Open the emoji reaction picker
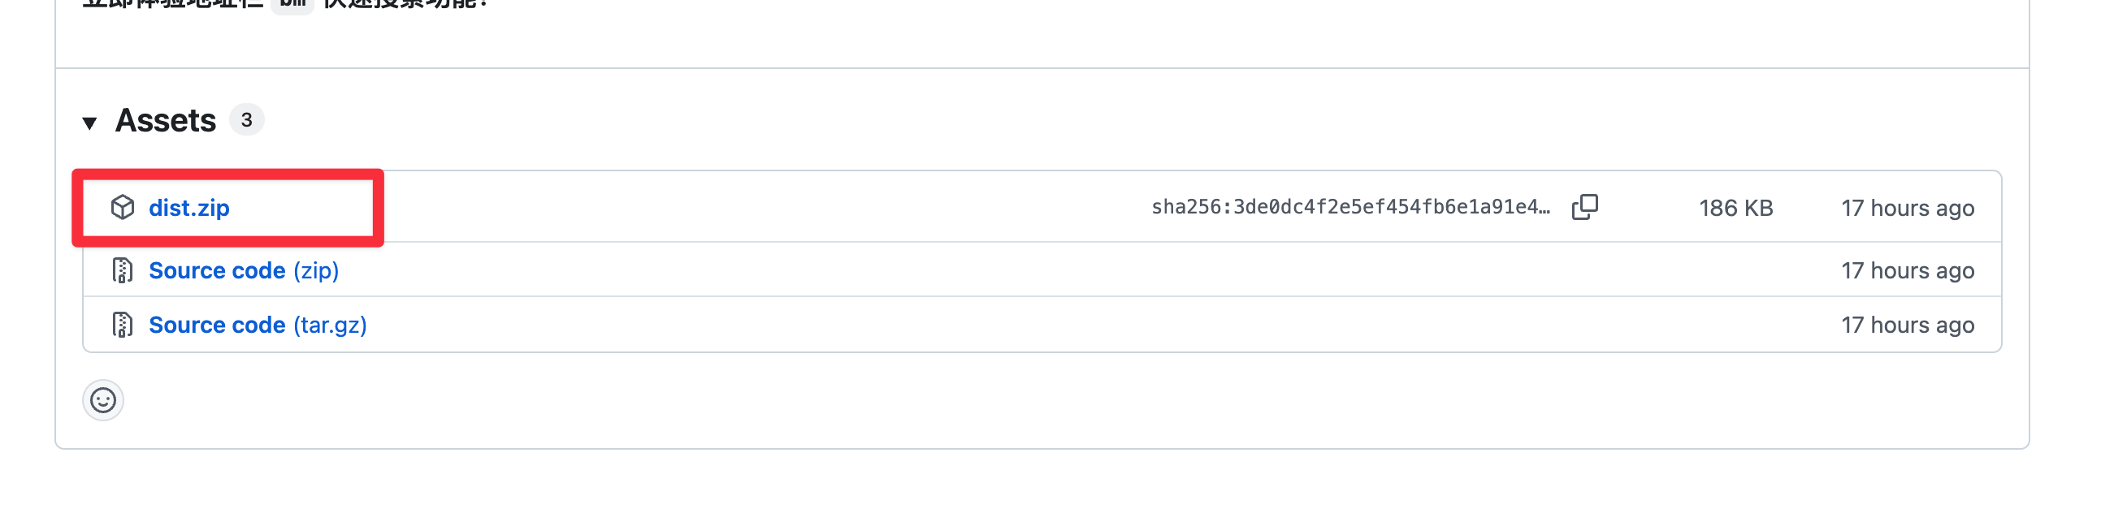The height and width of the screenshot is (526, 2101). click(102, 400)
